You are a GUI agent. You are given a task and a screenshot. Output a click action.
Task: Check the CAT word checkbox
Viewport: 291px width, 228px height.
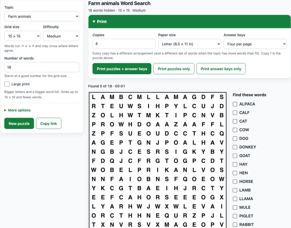tap(235, 121)
